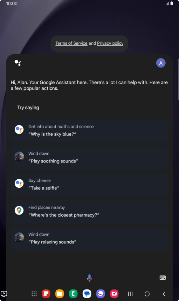179x301 pixels.
Task: Go to the home screen via Home button
Action: pyautogui.click(x=147, y=294)
